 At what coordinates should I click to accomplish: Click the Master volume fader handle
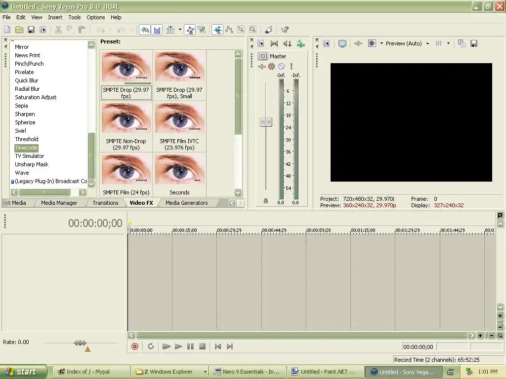[266, 122]
